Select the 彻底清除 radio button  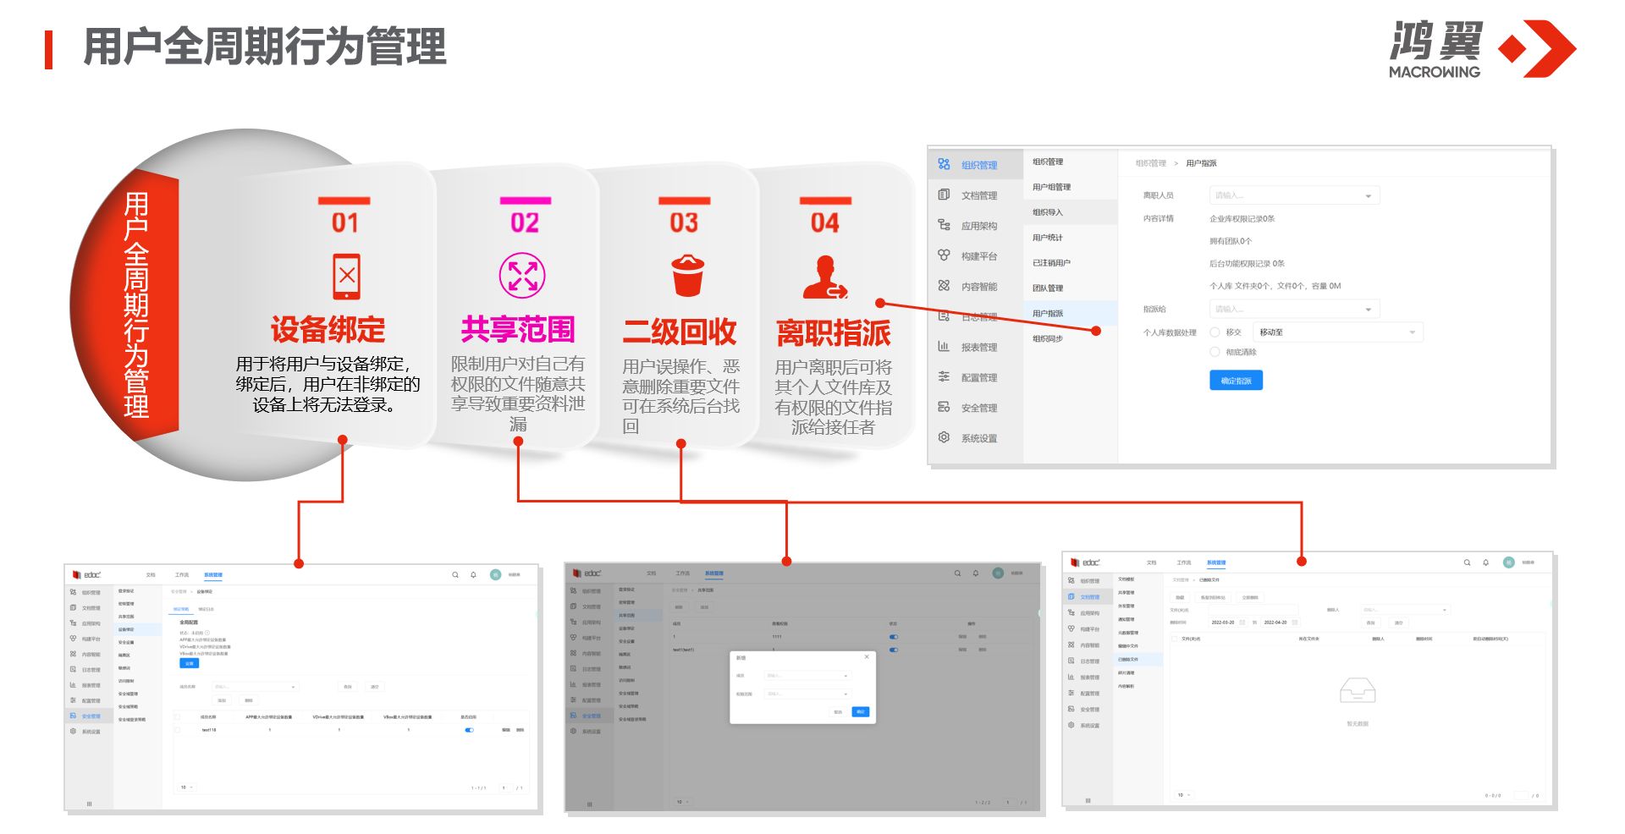(1215, 352)
